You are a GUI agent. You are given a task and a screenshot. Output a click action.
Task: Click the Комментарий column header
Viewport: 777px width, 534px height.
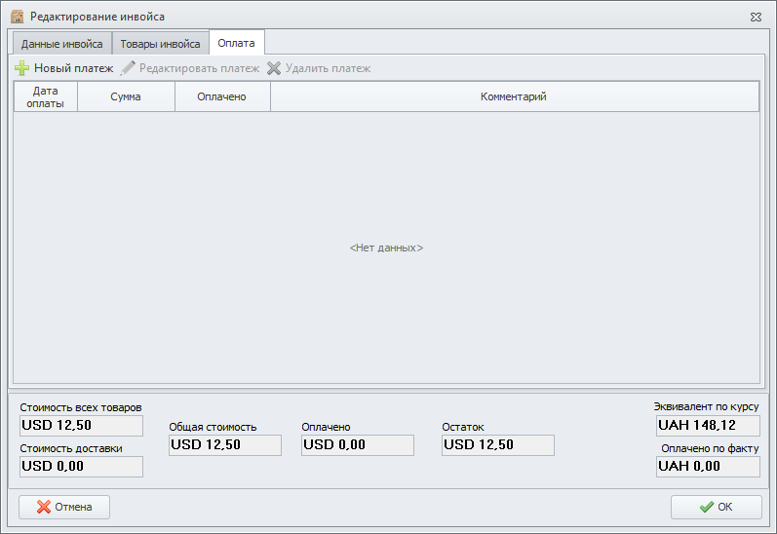pos(514,96)
